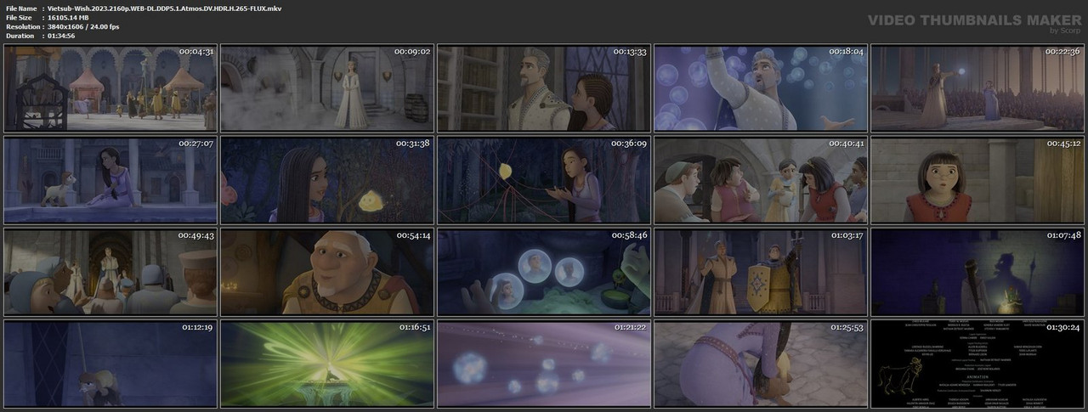Click the Duration label
Screen dimensions: 1088x412
coord(19,36)
